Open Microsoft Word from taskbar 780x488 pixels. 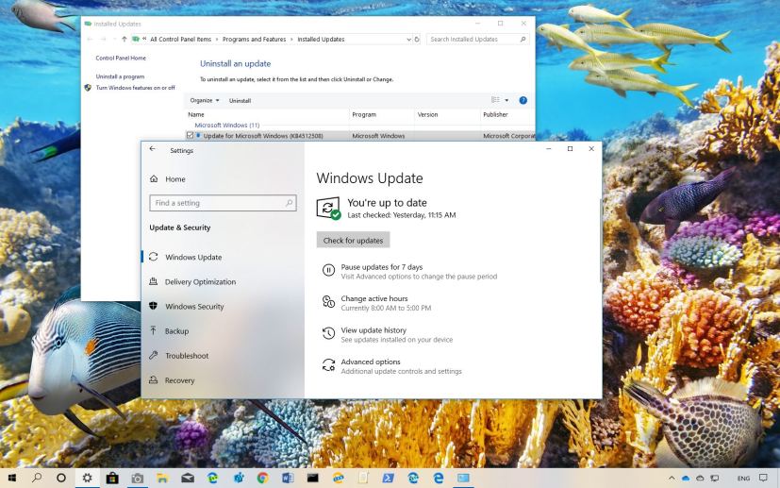point(288,478)
